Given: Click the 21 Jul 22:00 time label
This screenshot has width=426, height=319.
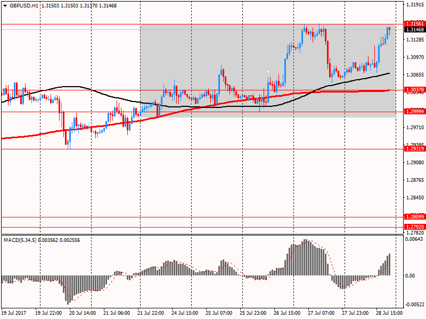Looking at the screenshot, I should click(151, 313).
